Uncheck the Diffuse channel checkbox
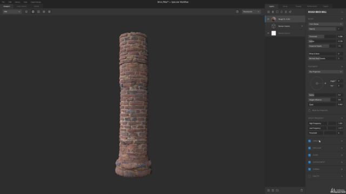 tap(309, 141)
